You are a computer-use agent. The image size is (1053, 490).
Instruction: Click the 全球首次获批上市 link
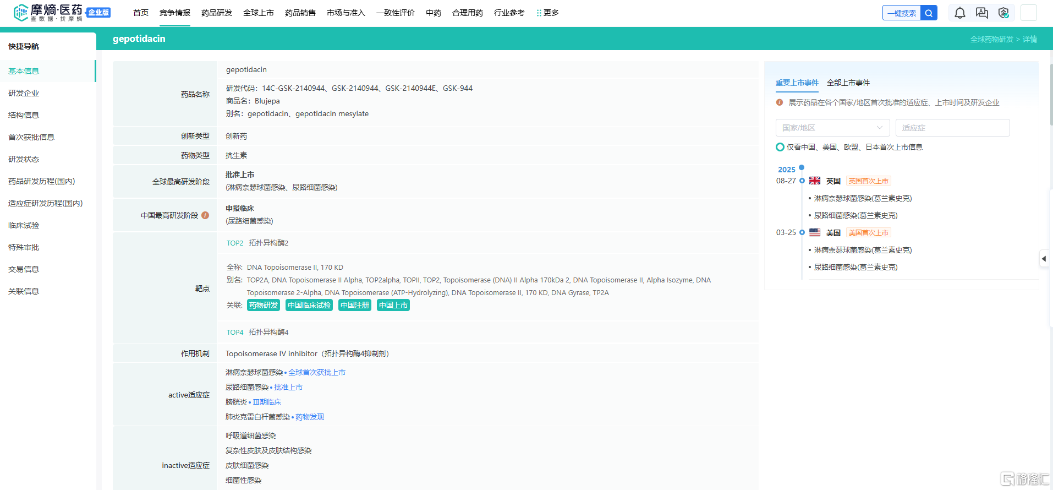pyautogui.click(x=317, y=372)
